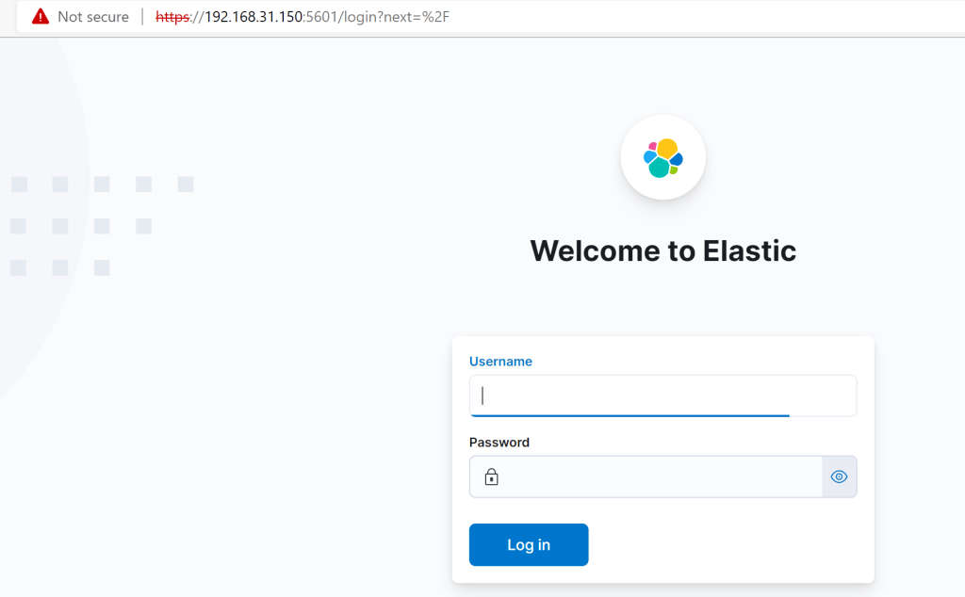Click the Password label
This screenshot has width=965, height=597.
499,443
